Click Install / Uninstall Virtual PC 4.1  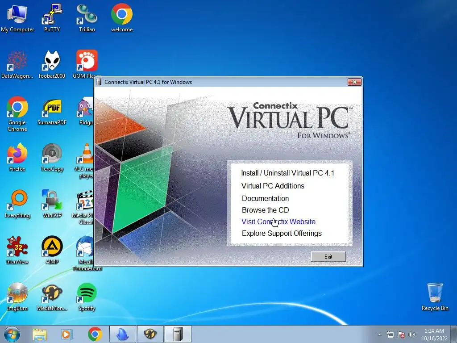[288, 173]
